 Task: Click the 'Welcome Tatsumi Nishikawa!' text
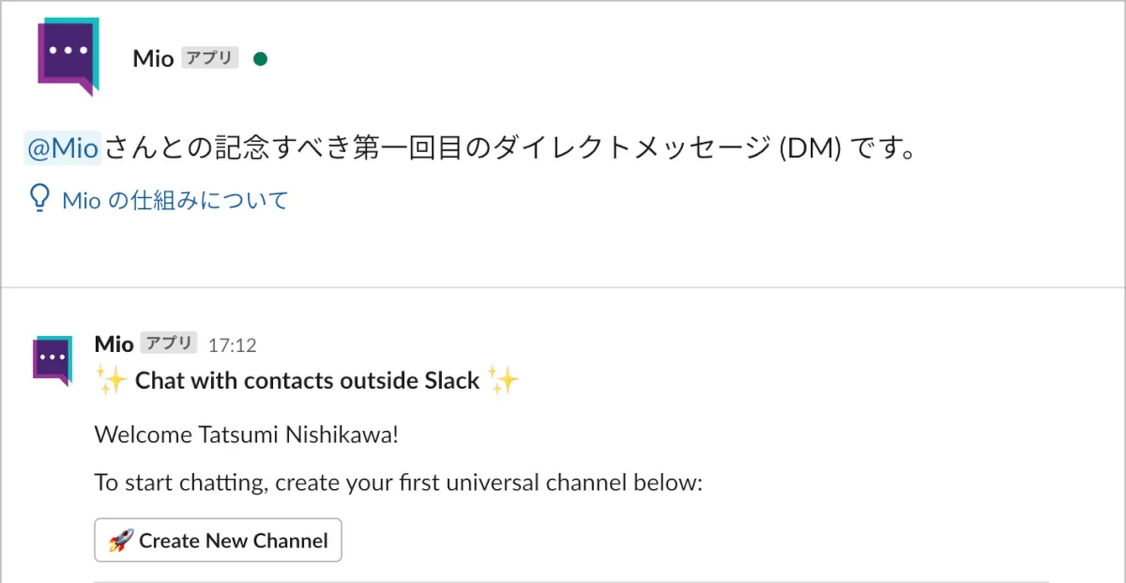point(252,435)
